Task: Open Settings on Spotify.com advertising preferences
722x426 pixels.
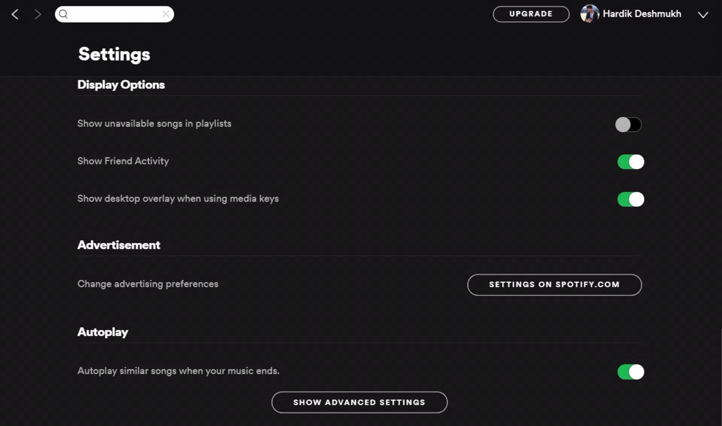Action: tap(555, 284)
